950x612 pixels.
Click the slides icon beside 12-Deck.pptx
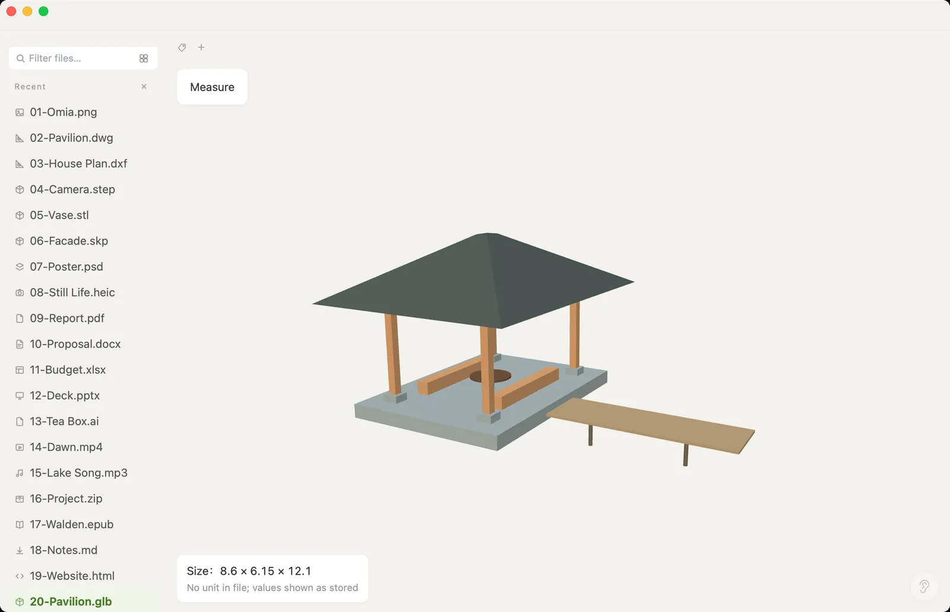pyautogui.click(x=20, y=396)
